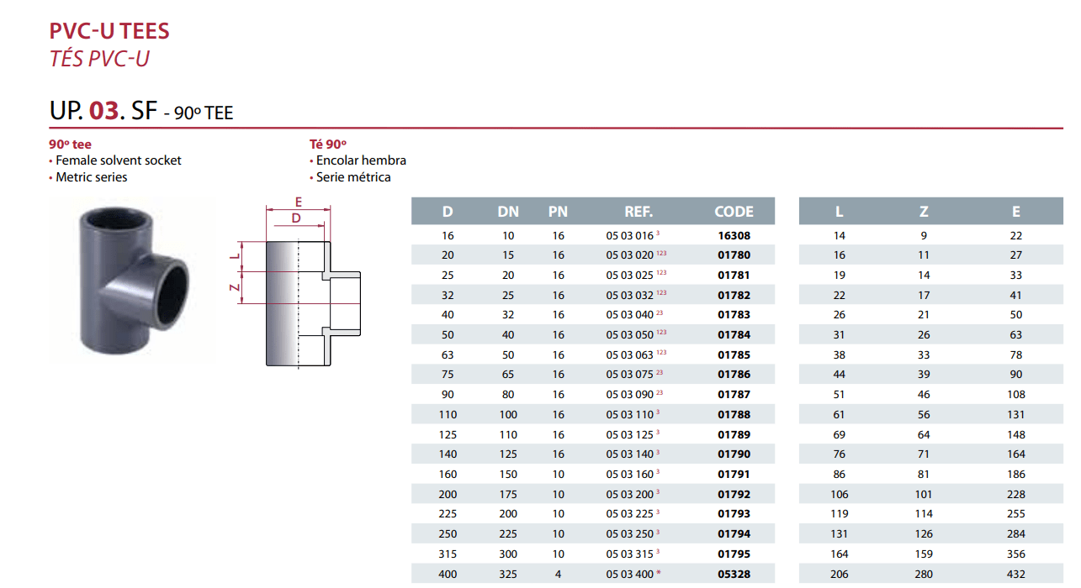Select reference 05 03 250
The width and height of the screenshot is (1081, 588).
coord(630,534)
